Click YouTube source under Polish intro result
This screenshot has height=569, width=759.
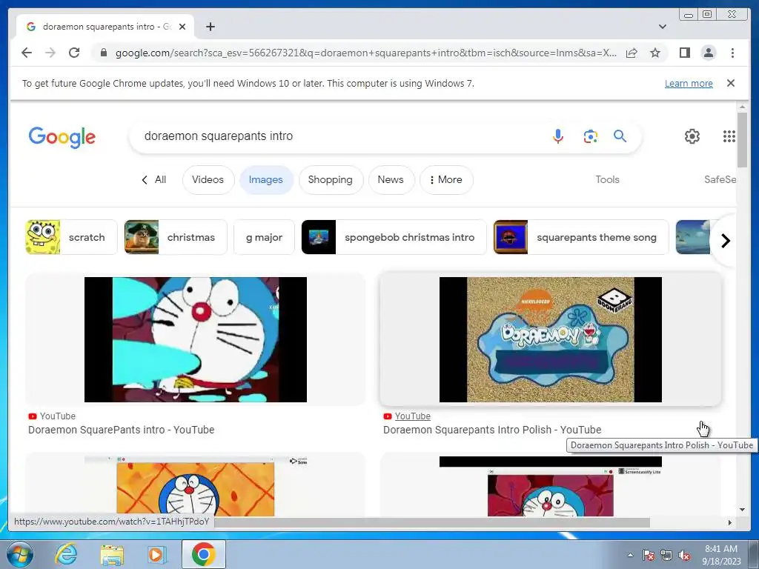tap(412, 416)
